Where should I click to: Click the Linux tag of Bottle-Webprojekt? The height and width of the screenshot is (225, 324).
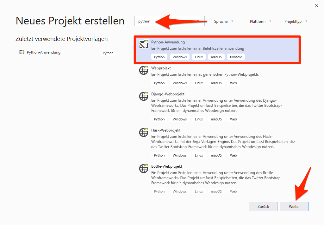(199, 191)
